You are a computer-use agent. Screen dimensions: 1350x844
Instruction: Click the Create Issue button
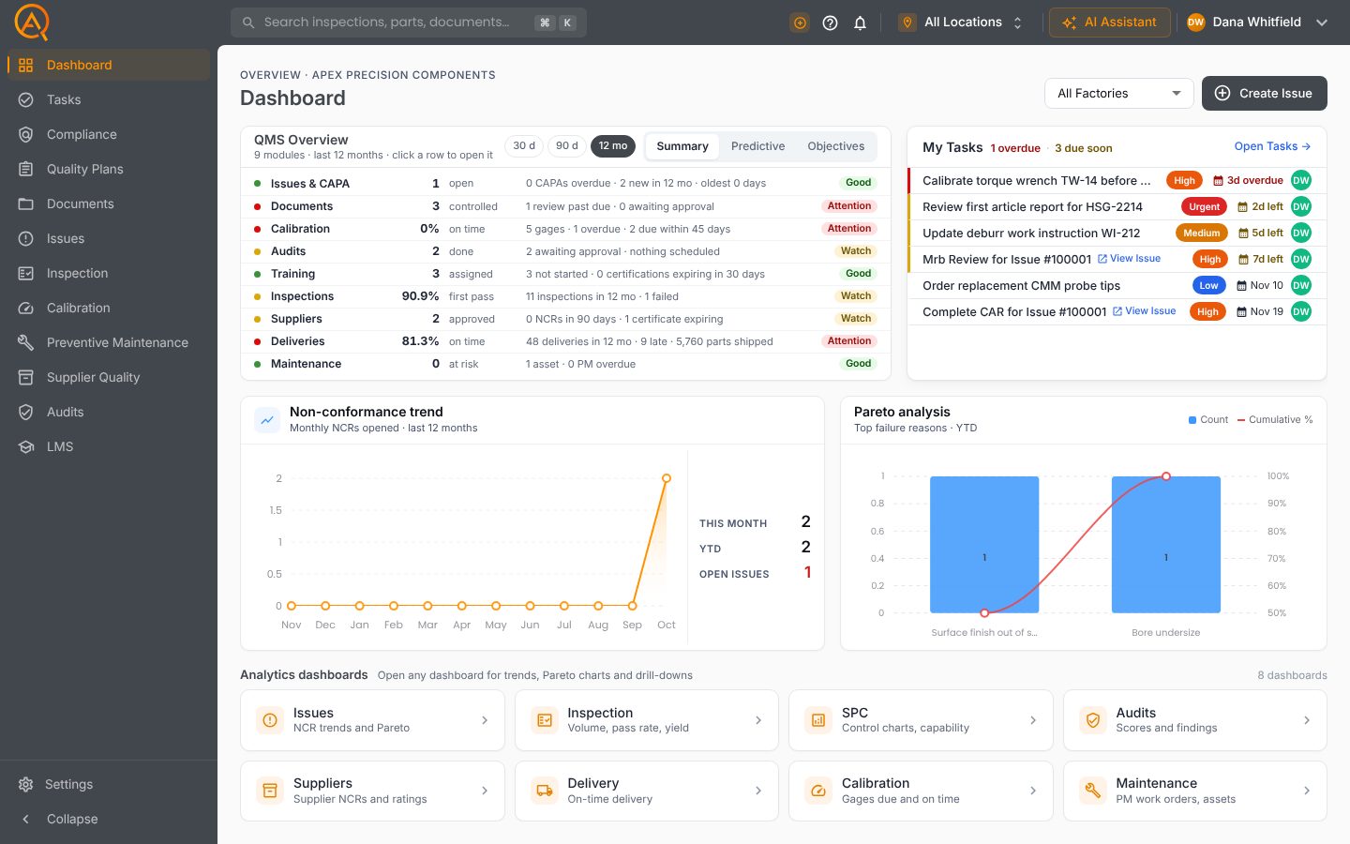coord(1264,93)
